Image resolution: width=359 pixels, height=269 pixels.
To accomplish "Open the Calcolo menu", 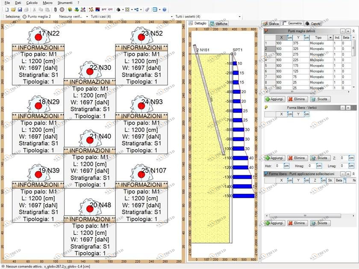I will pyautogui.click(x=32, y=3).
